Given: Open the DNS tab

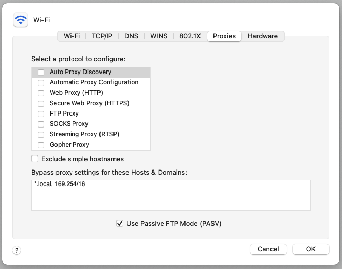Looking at the screenshot, I should 131,36.
